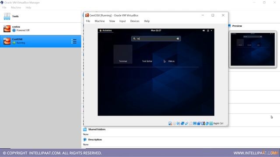Viewport: 280px width, 157px height.
Task: Launch Text Editor from search results
Action: pyautogui.click(x=147, y=54)
